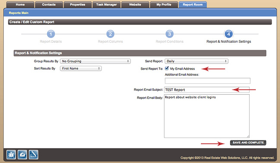280x163 pixels.
Task: Click the copyright notice text in footer
Action: pos(227,158)
